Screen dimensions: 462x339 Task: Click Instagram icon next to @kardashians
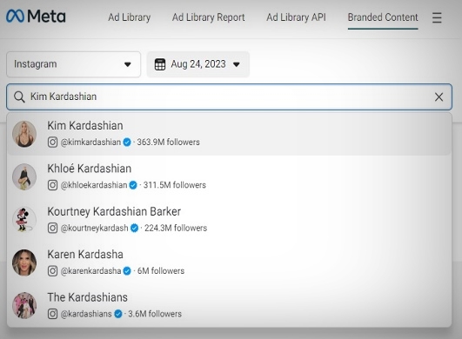52,314
